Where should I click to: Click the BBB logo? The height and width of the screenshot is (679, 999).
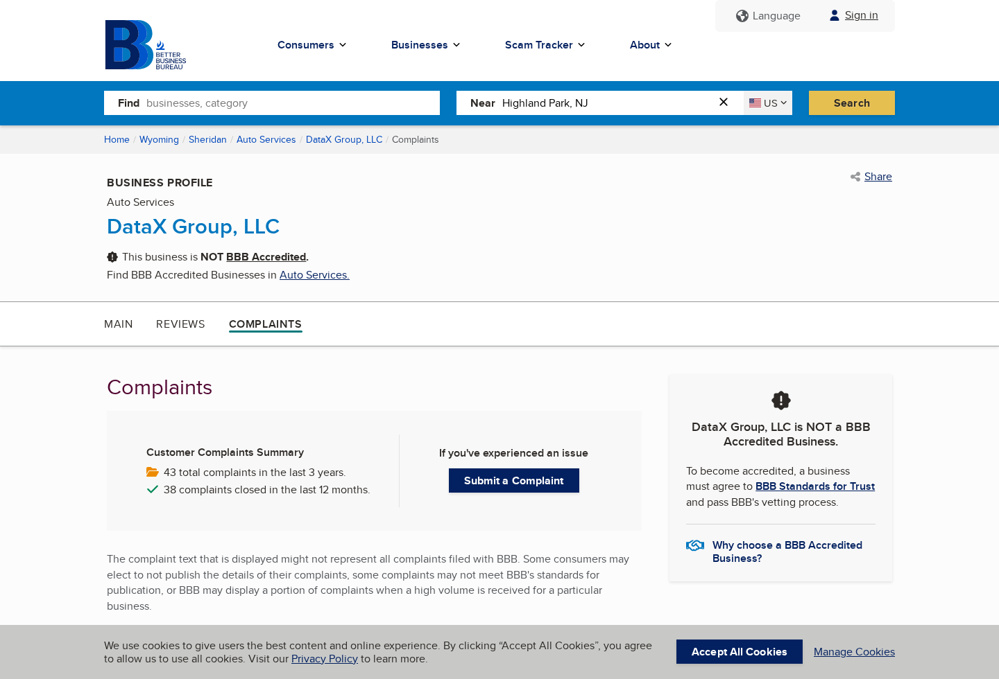tap(146, 45)
